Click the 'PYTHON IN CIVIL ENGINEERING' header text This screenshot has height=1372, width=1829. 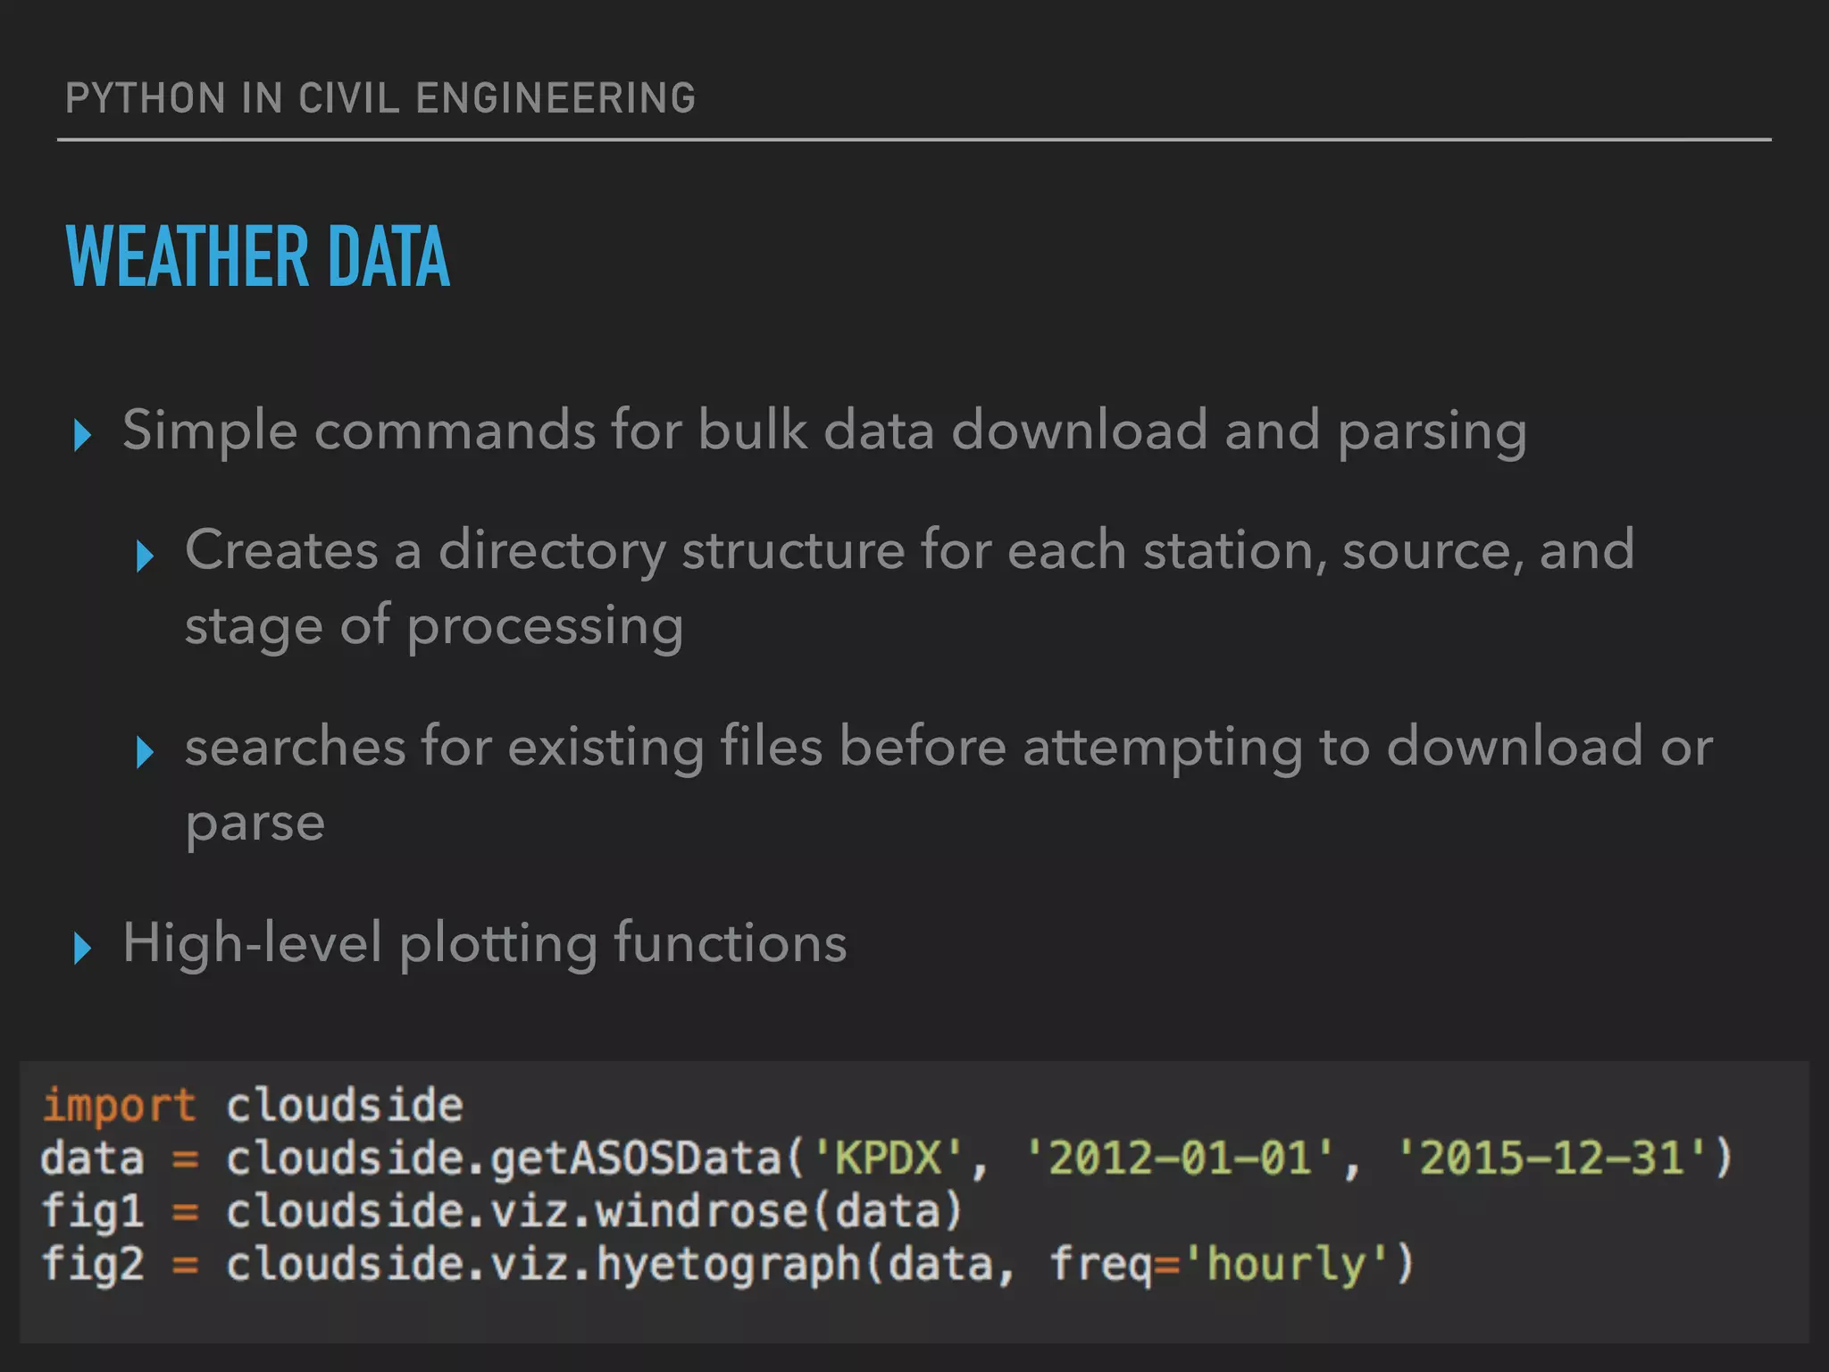click(380, 98)
